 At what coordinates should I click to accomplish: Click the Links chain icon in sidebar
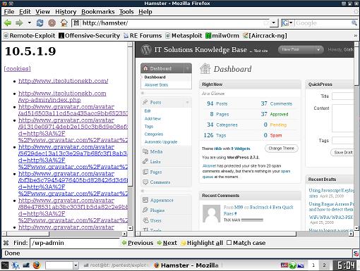[x=145, y=161]
